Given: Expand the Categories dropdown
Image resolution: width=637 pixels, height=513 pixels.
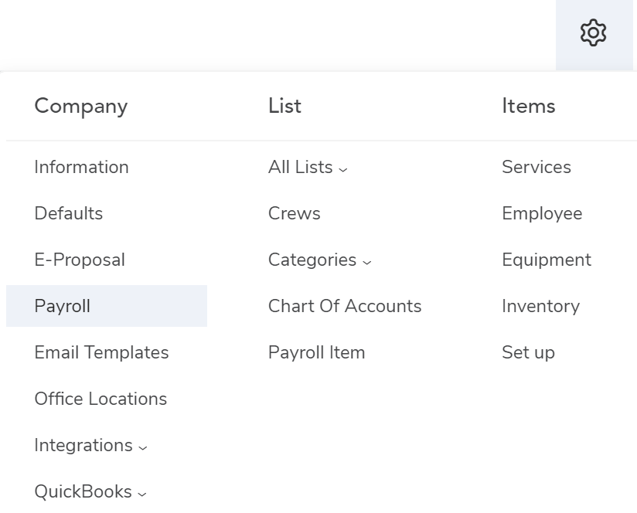Looking at the screenshot, I should (x=318, y=260).
